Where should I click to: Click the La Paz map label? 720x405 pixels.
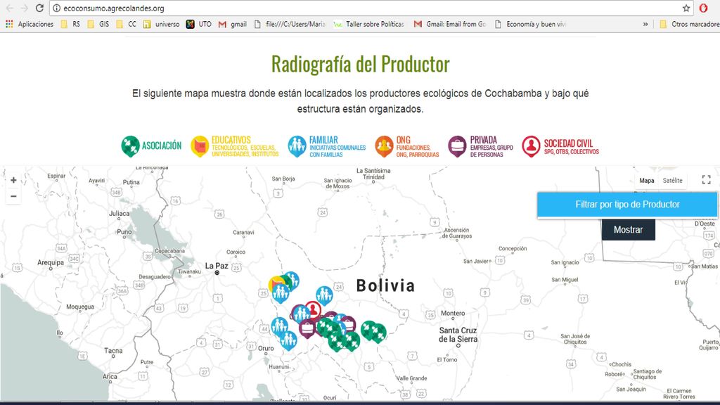coord(217,265)
